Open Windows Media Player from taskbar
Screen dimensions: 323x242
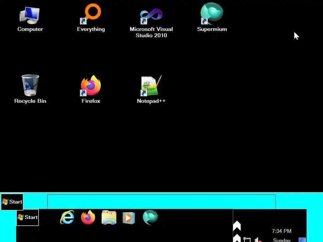click(129, 218)
